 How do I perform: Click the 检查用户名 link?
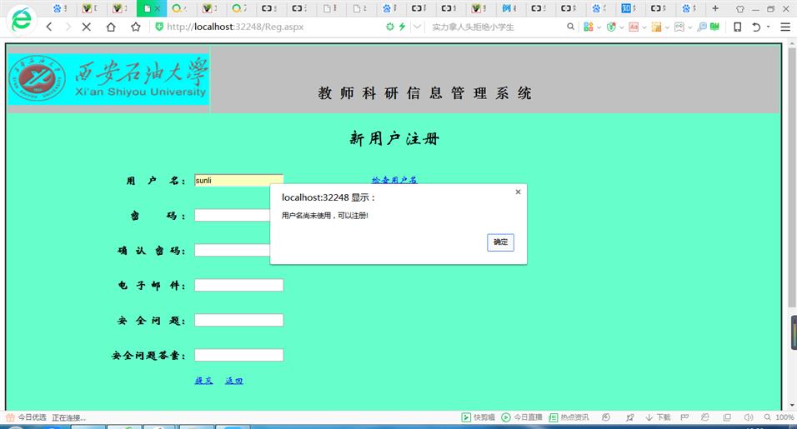tap(394, 180)
